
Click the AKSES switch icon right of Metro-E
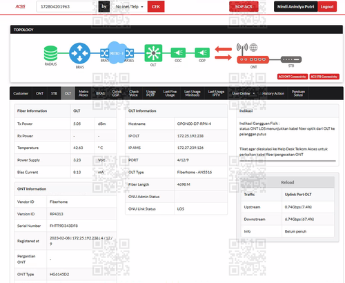[129, 53]
